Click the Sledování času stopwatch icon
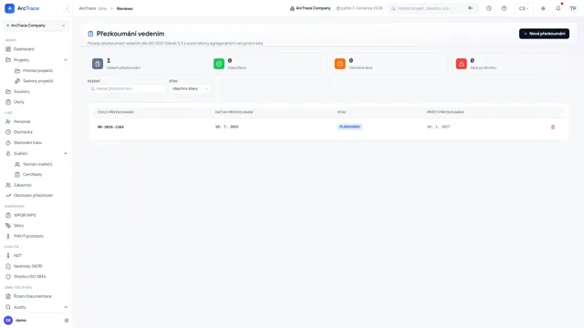The image size is (584, 328). [x=8, y=143]
